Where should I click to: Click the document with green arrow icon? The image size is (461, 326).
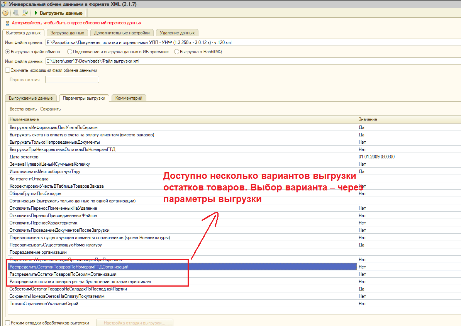tap(25, 13)
